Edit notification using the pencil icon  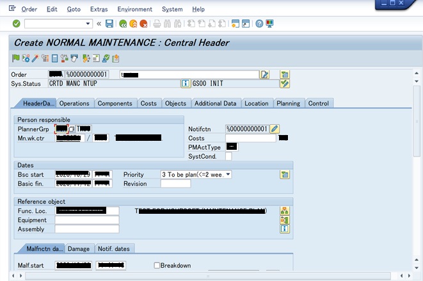click(x=275, y=129)
